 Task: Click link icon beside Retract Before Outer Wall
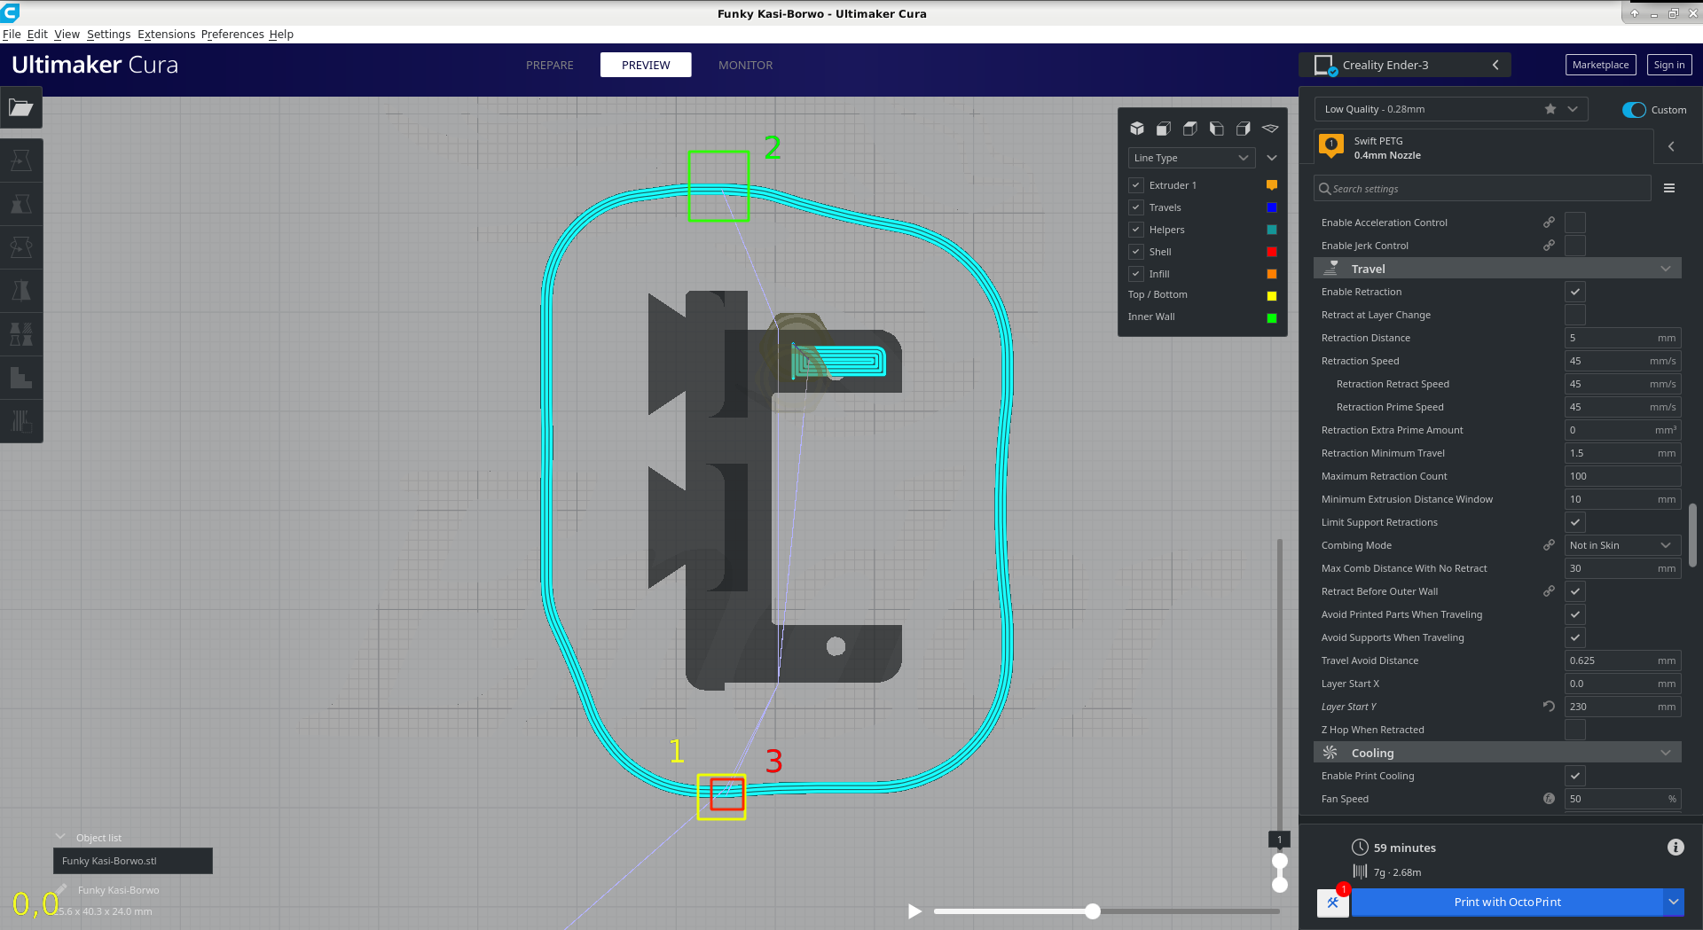[x=1549, y=591]
